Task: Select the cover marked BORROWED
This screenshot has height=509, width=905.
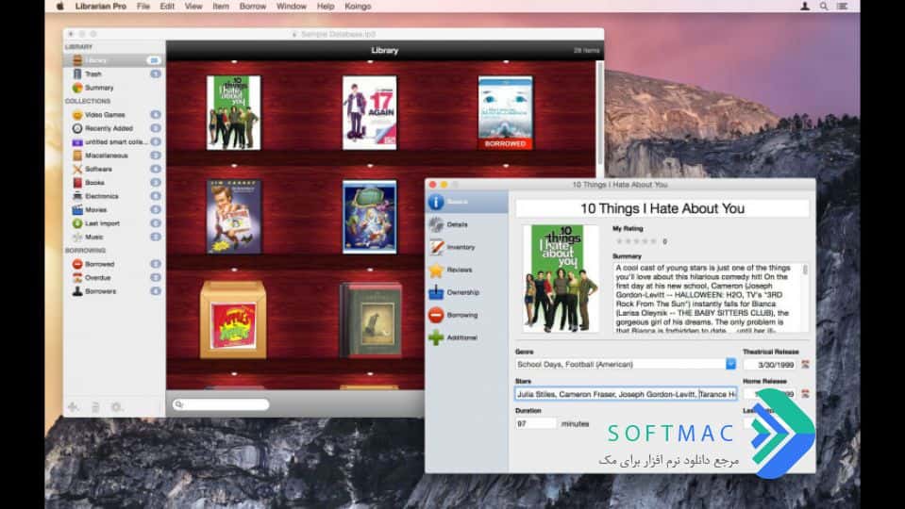Action: (x=506, y=113)
